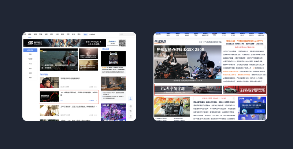Click comment icon on the red hoodie article
The height and width of the screenshot is (149, 293).
tap(95, 87)
